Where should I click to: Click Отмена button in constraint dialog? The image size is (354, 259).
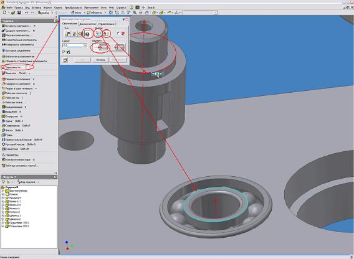pos(100,60)
